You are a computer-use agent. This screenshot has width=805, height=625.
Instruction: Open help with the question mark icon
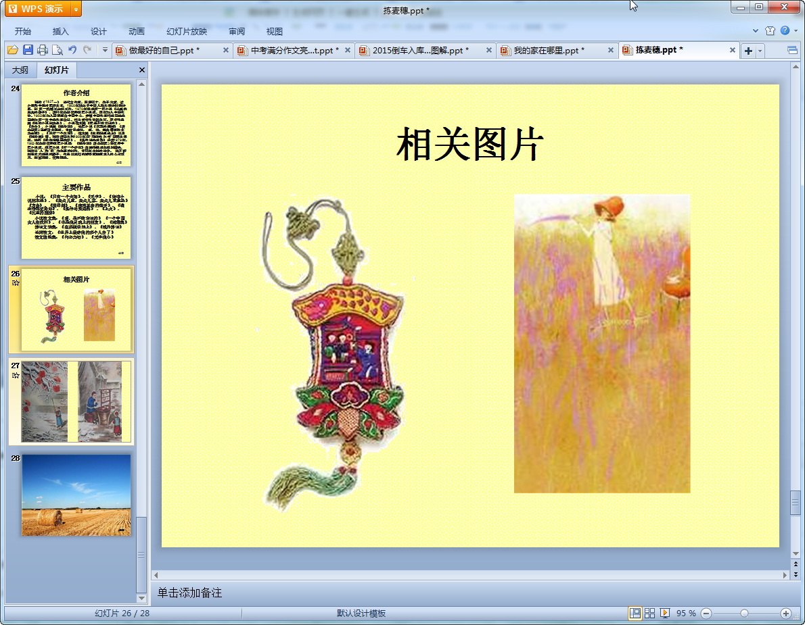click(x=785, y=31)
